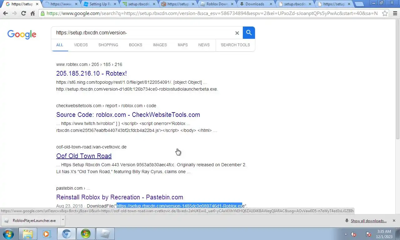Image resolution: width=400 pixels, height=240 pixels.
Task: Click the Windows logo program taskbar icon
Action: click(x=86, y=234)
